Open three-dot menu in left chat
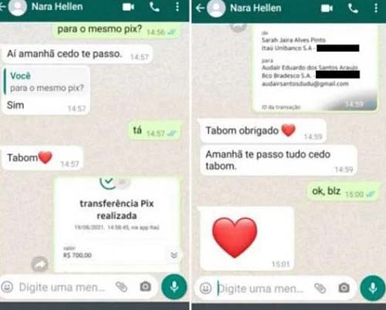This screenshot has width=386, height=310. coord(178,7)
